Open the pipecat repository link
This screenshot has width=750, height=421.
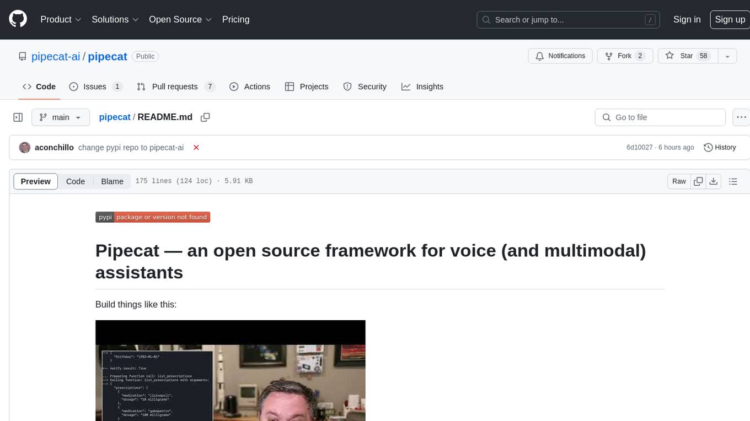coord(108,56)
